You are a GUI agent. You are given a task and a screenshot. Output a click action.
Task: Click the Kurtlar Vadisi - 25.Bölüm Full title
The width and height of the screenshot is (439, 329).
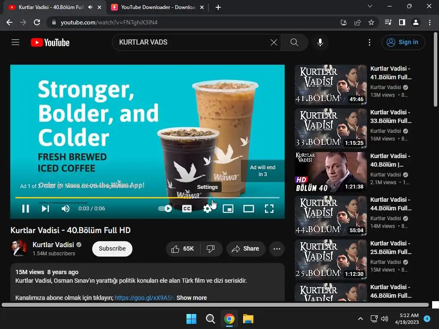(x=391, y=248)
